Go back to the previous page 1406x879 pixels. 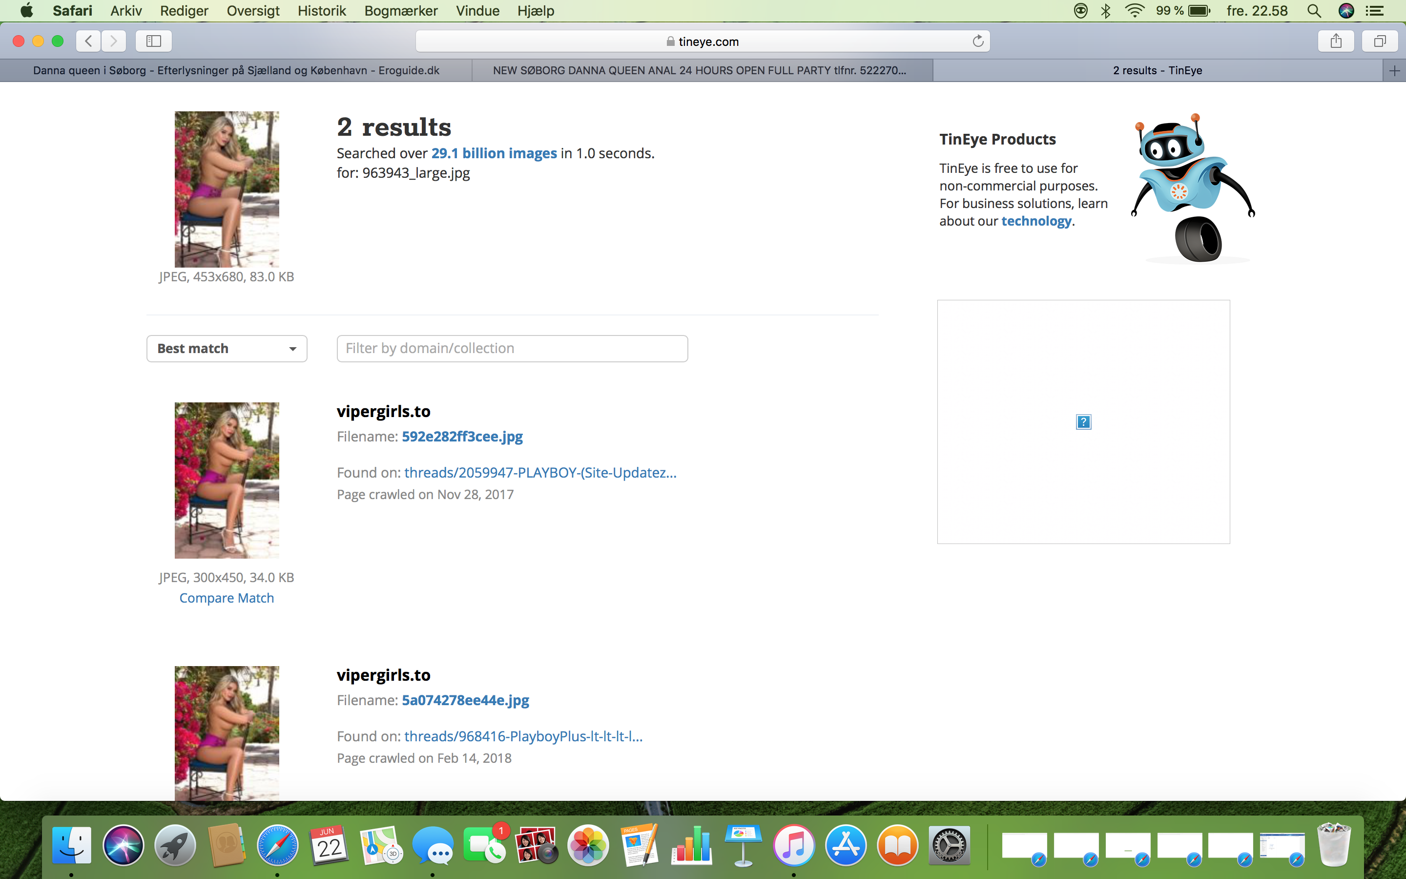88,42
